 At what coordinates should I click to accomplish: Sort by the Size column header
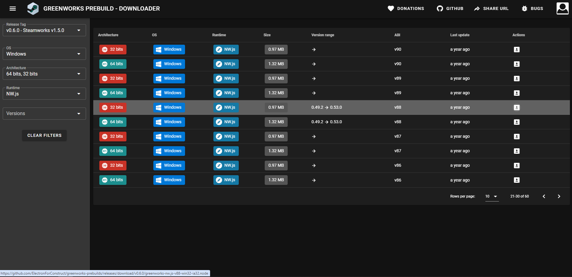click(267, 35)
